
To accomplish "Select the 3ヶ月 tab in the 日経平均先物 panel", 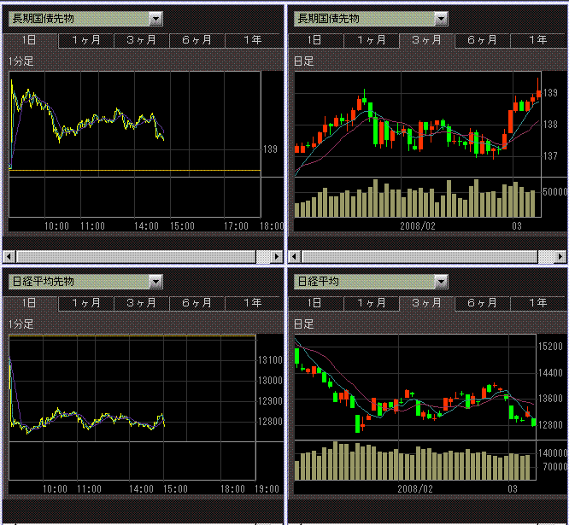I will [x=141, y=303].
